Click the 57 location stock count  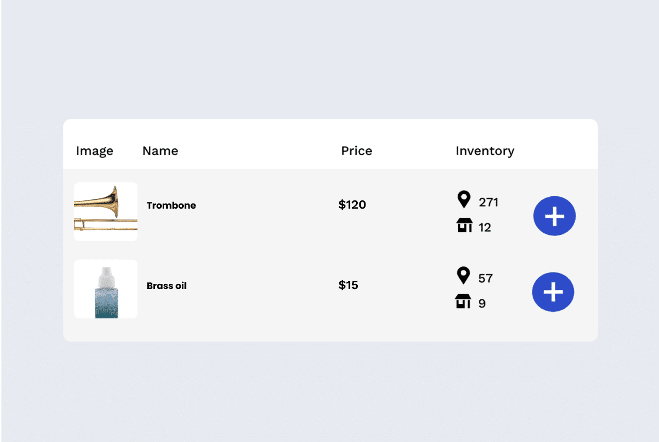tap(485, 279)
